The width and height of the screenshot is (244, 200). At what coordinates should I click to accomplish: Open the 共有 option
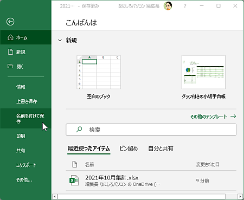point(26,151)
